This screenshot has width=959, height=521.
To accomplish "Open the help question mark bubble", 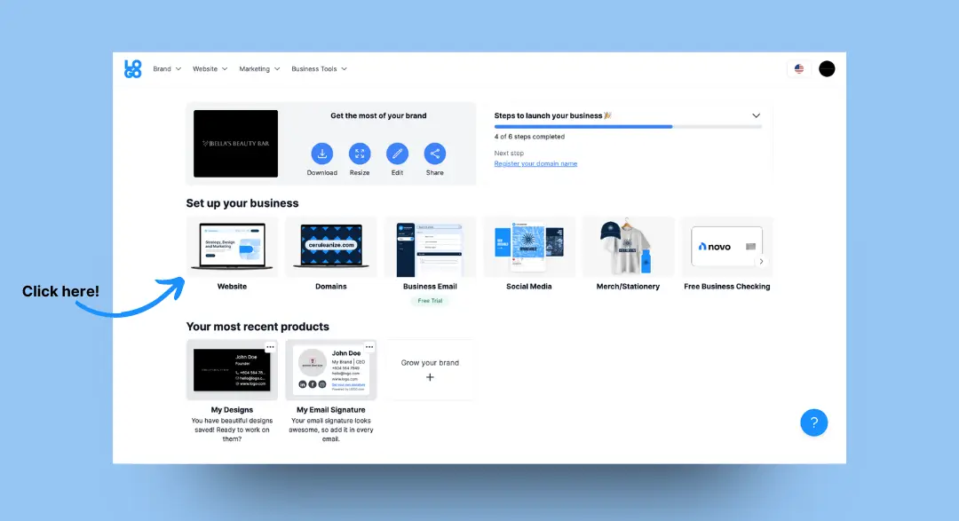I will point(814,422).
